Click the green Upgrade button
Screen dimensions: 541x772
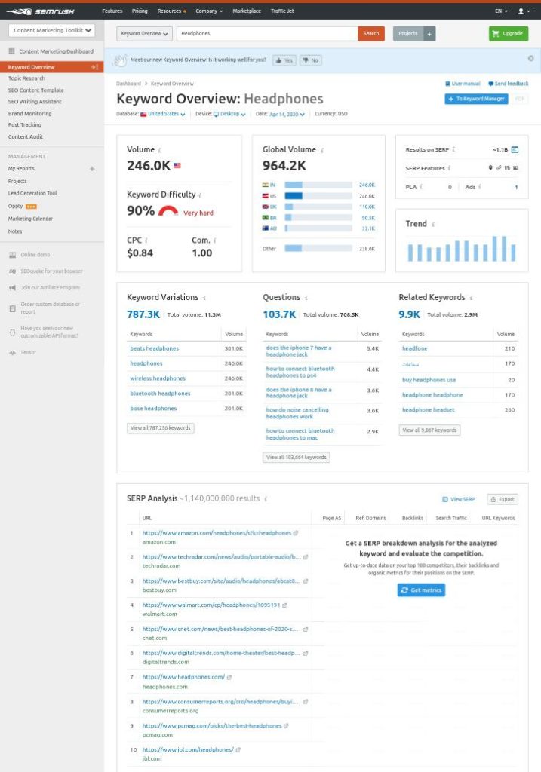tap(509, 33)
